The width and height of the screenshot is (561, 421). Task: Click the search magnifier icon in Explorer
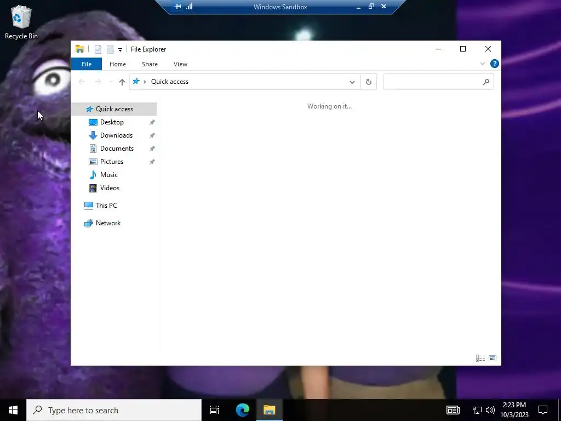click(x=486, y=82)
